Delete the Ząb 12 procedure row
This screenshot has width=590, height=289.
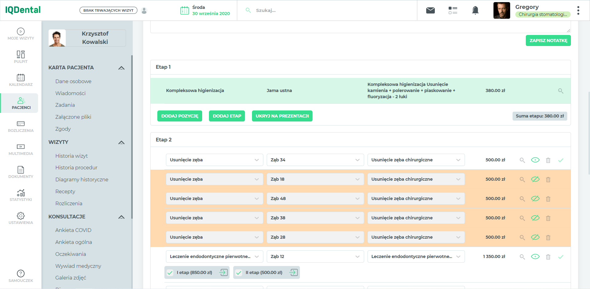[x=548, y=257]
